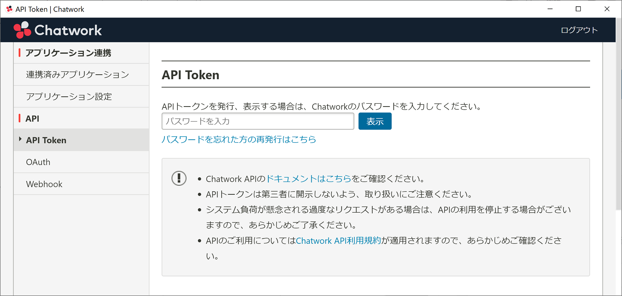
Task: Click the API section header in sidebar
Action: pos(32,118)
